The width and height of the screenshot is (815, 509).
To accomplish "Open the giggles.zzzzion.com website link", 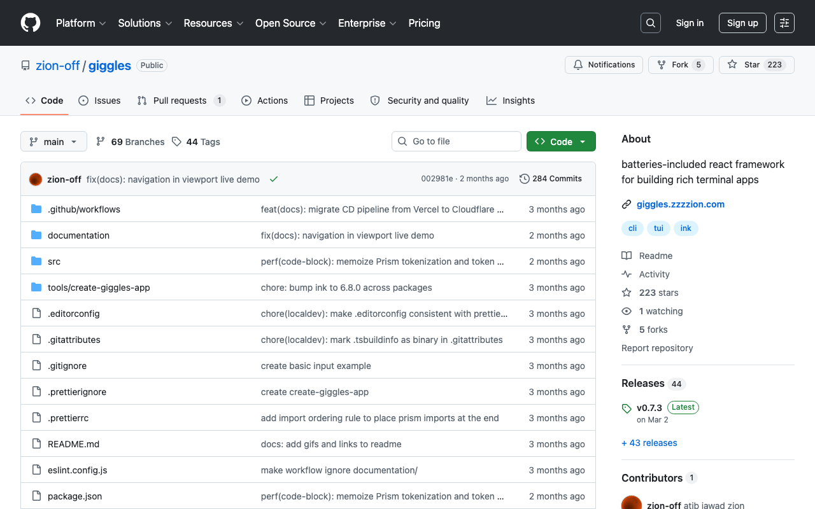I will [681, 204].
